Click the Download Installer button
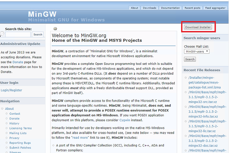 pos(198,27)
